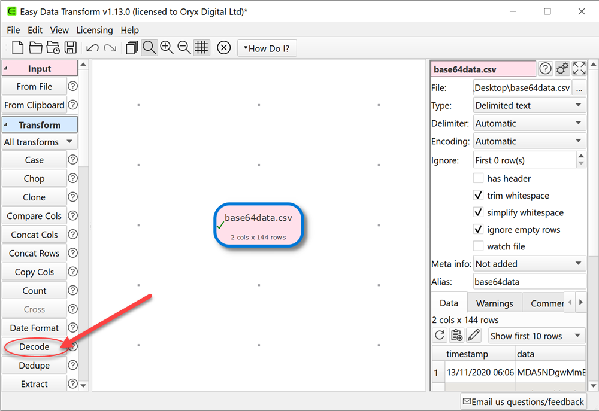The image size is (599, 411).
Task: Open the 'Show first 10 rows' dropdown
Action: point(537,336)
